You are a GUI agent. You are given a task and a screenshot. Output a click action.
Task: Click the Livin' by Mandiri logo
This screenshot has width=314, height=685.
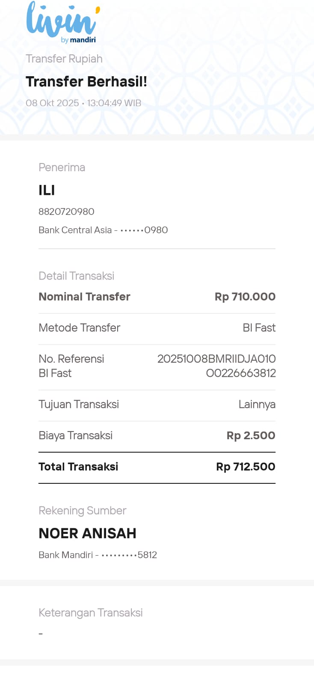pos(62,22)
